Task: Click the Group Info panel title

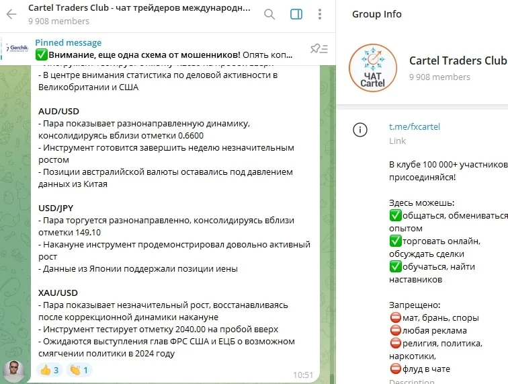Action: pos(377,14)
